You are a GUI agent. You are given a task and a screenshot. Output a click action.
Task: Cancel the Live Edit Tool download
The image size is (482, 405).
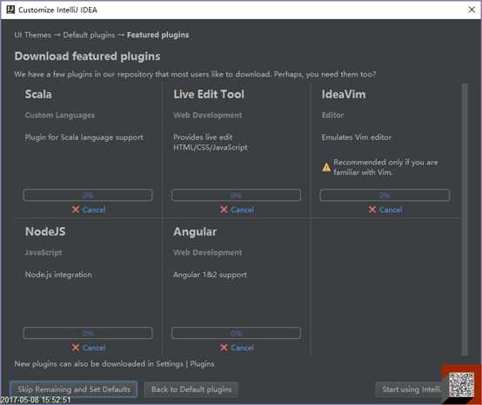(243, 210)
